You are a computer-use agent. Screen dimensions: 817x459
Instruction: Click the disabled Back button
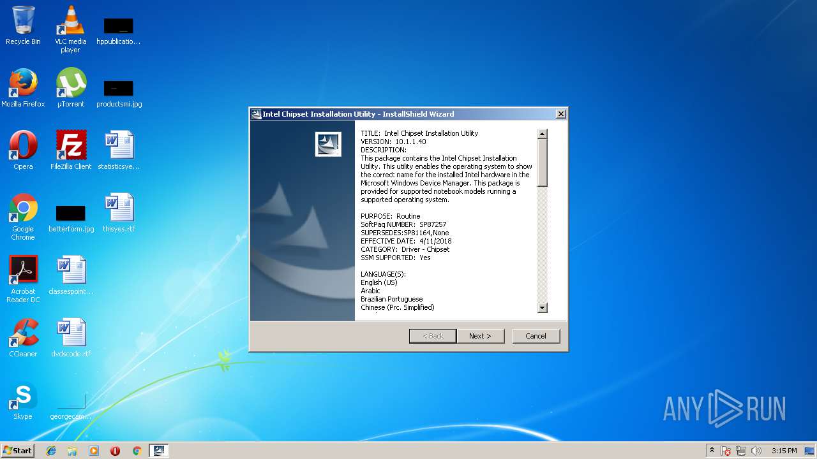click(433, 336)
